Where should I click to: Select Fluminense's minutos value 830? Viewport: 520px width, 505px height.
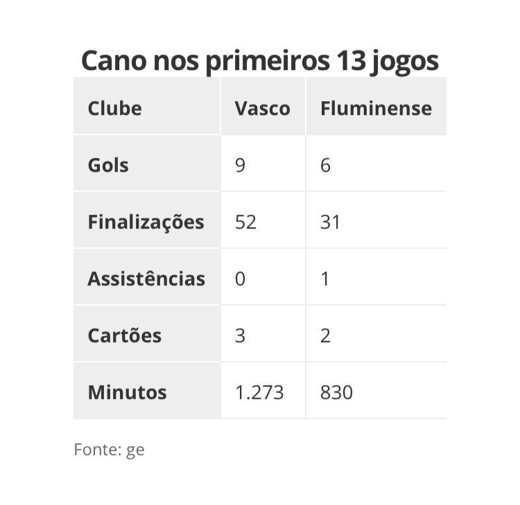[x=336, y=393]
